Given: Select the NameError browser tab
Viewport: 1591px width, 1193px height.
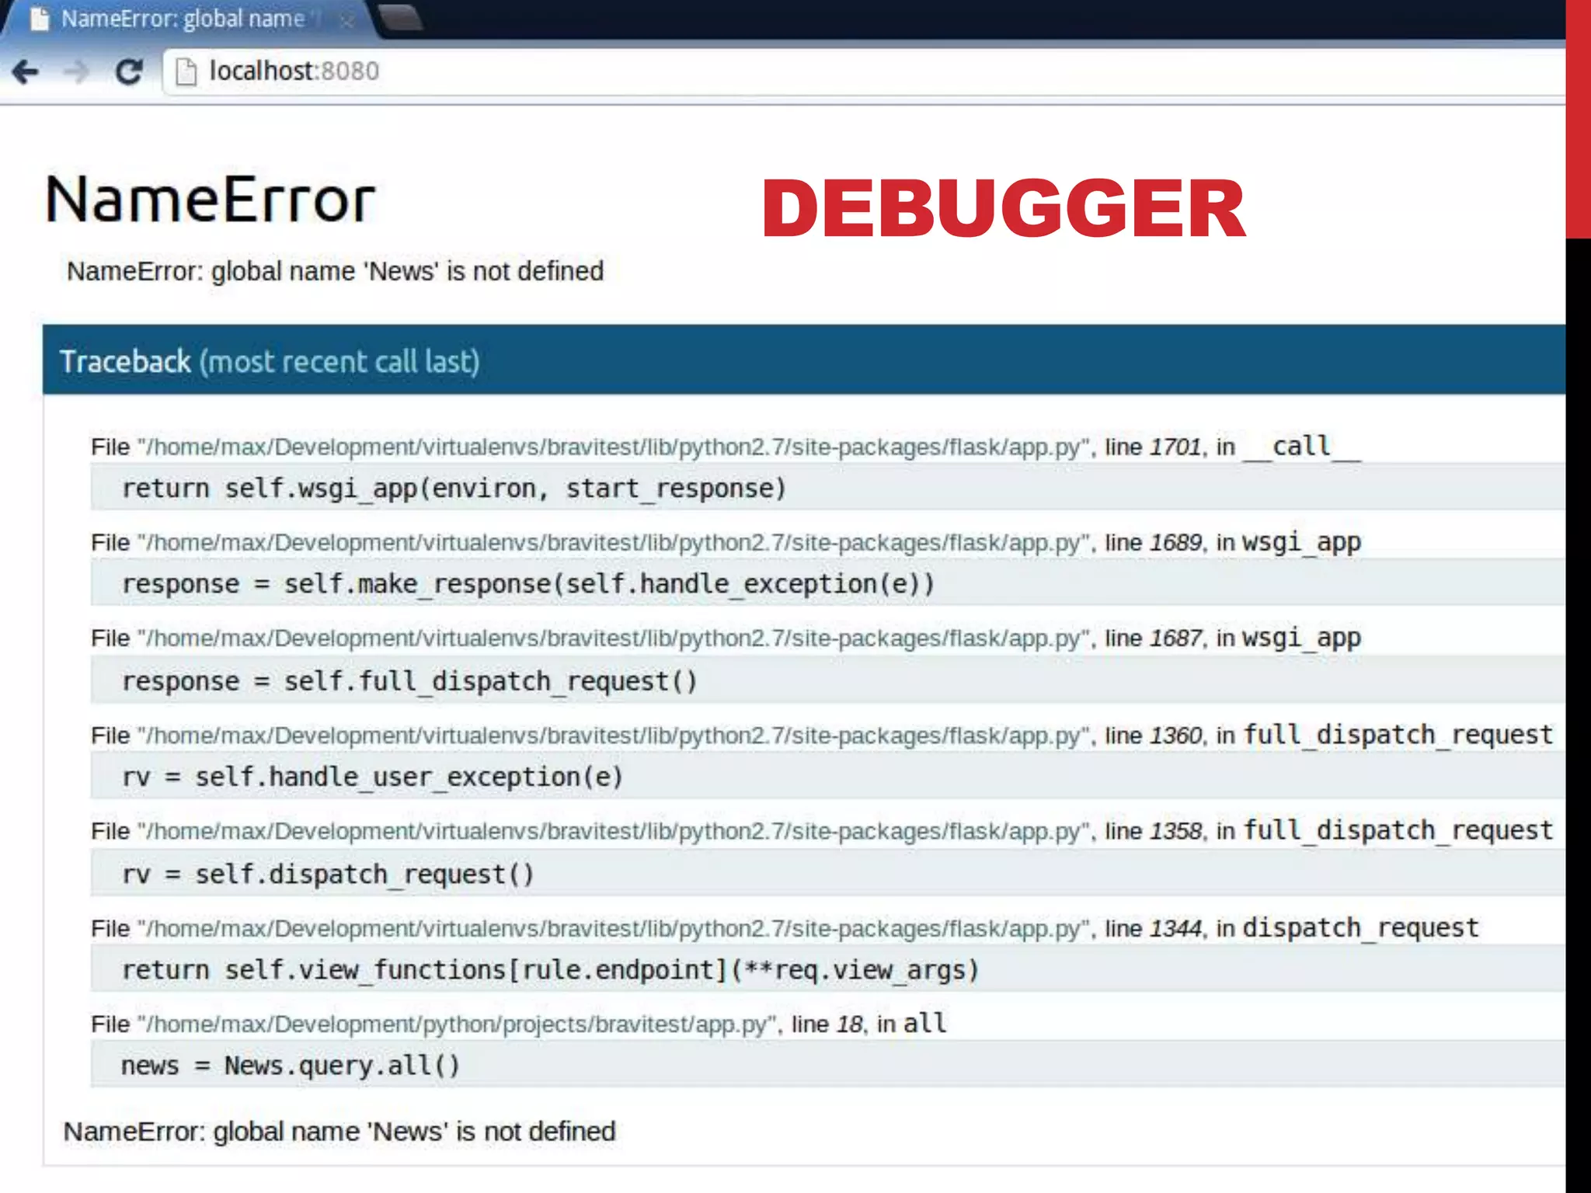Looking at the screenshot, I should pos(183,19).
